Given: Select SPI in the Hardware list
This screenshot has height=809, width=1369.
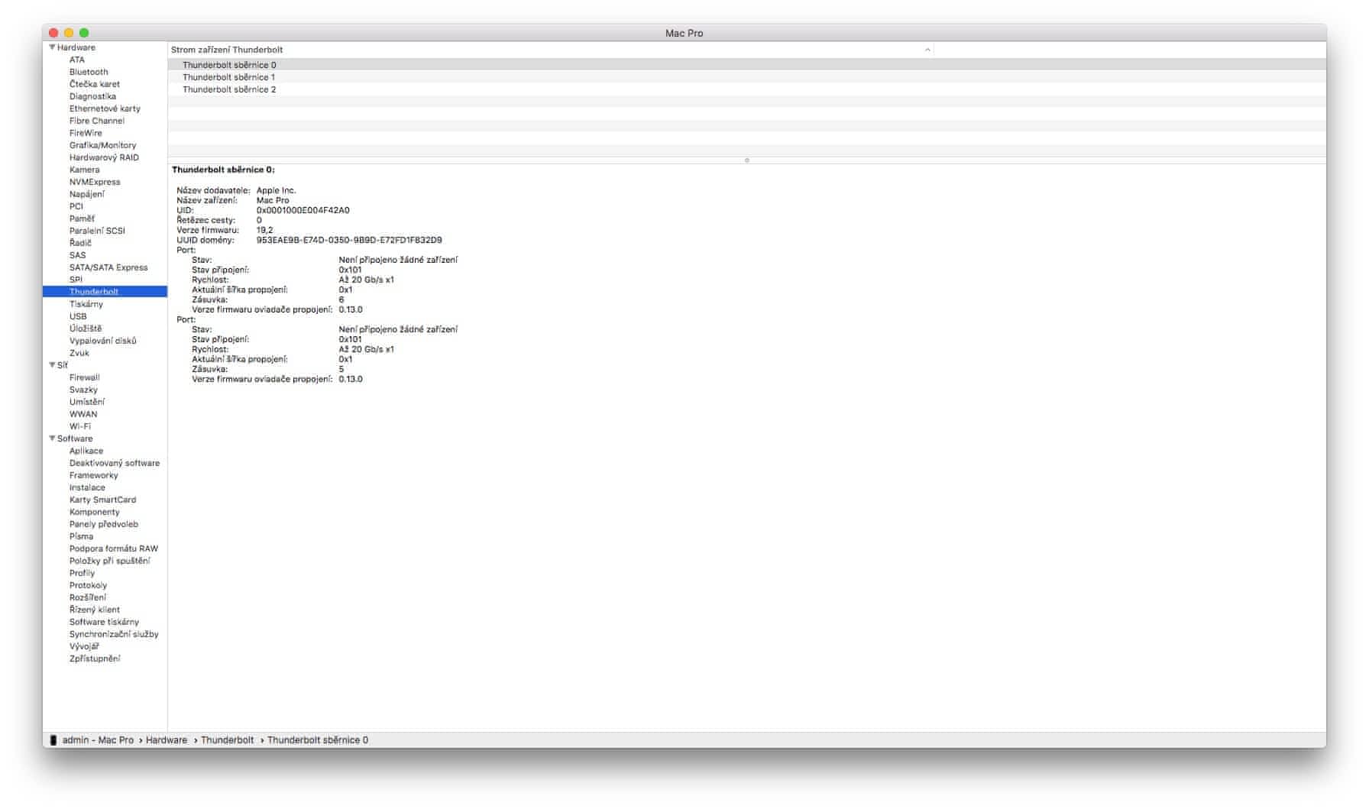Looking at the screenshot, I should pos(76,280).
